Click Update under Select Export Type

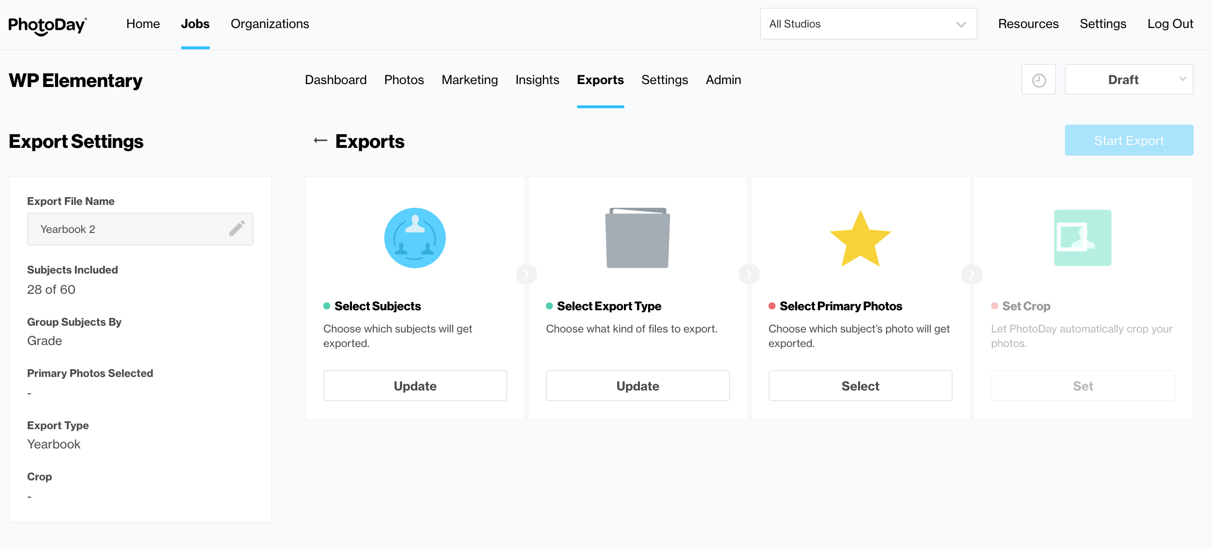click(x=637, y=386)
